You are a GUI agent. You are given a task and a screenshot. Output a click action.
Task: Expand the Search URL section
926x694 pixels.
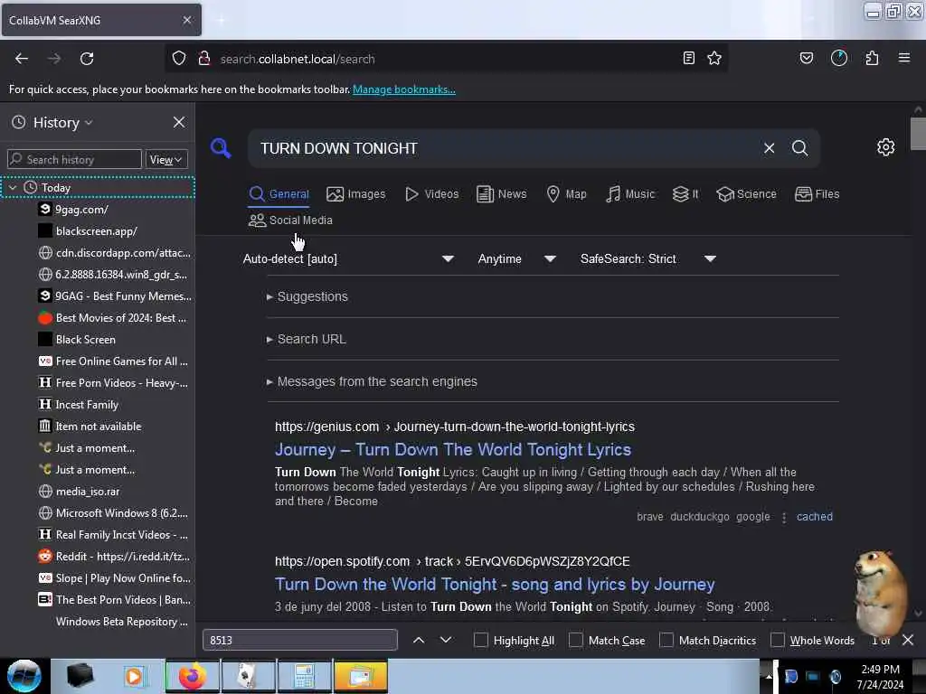click(306, 339)
